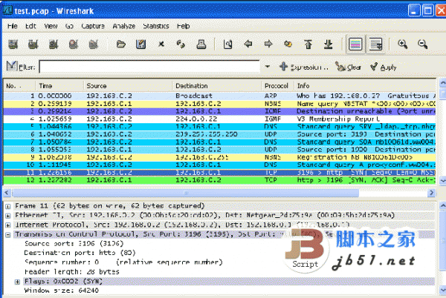The height and width of the screenshot is (298, 446).
Task: Open the list interfaces toolbar icon
Action: [13, 44]
